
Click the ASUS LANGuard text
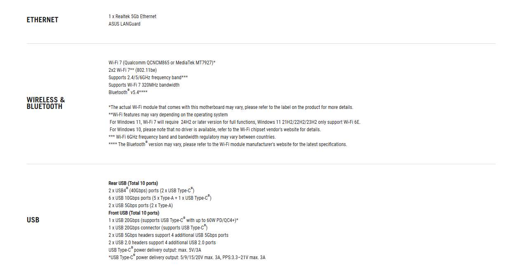tap(125, 24)
